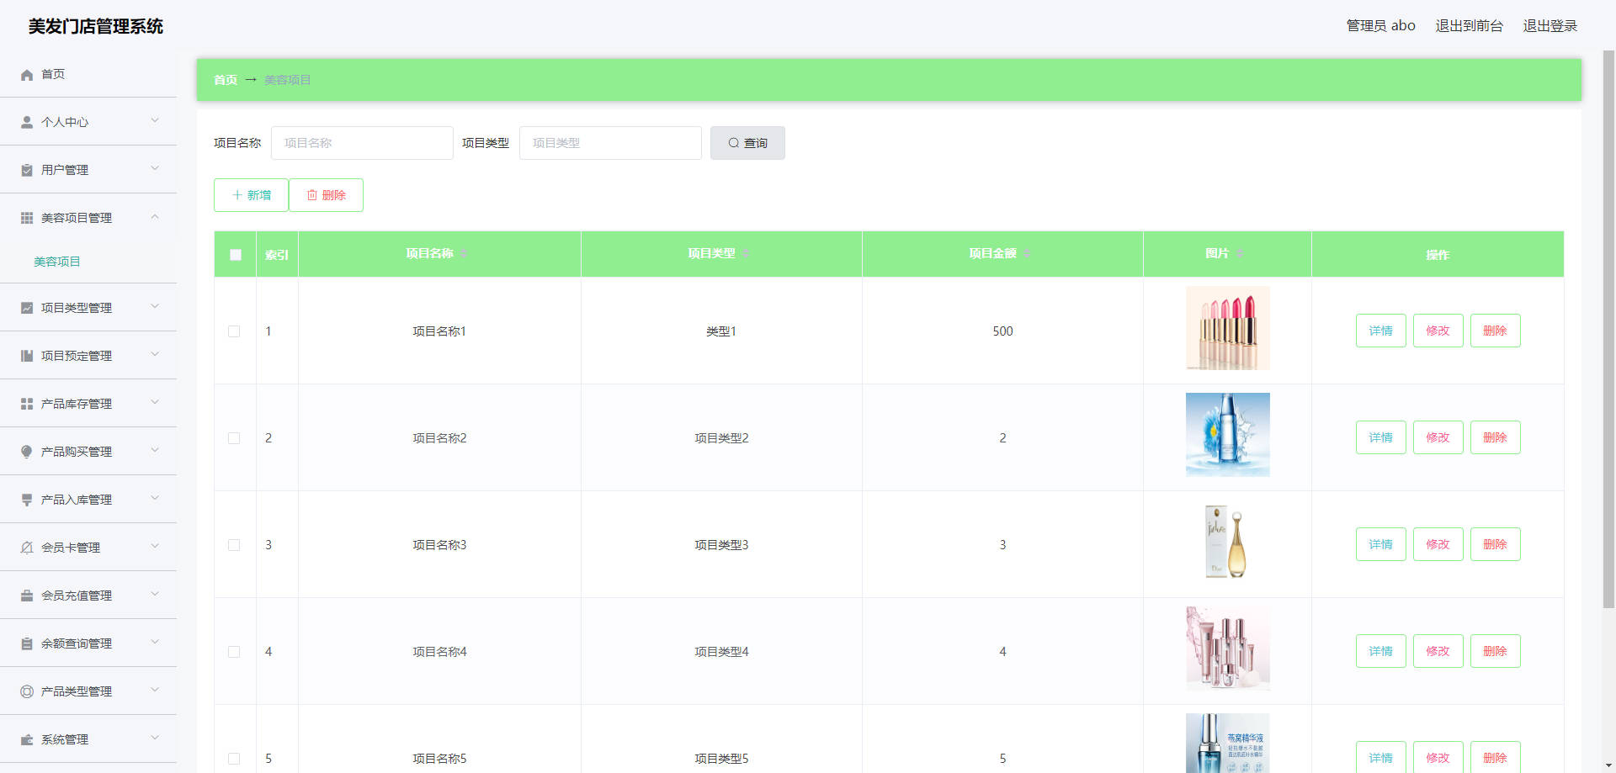
Task: Open the 首页 sidebar menu item
Action: (x=88, y=74)
